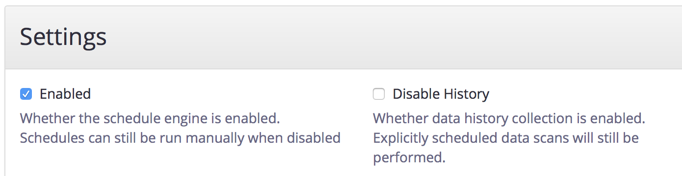Click 'Explicitly scheduled data scans' line
Image resolution: width=682 pixels, height=176 pixels.
click(506, 138)
